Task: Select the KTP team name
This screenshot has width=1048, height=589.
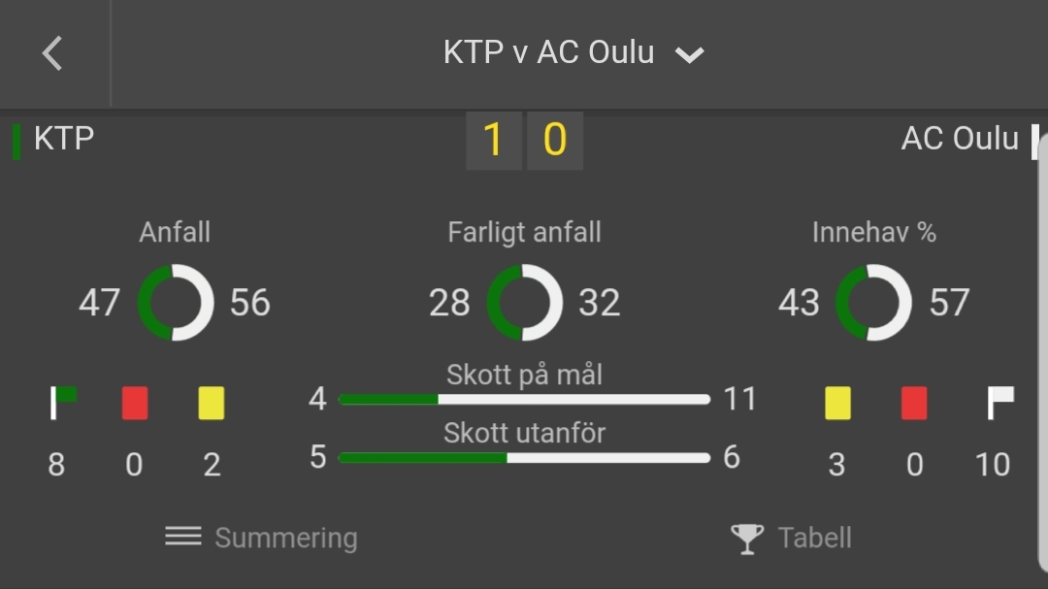Action: click(x=64, y=139)
